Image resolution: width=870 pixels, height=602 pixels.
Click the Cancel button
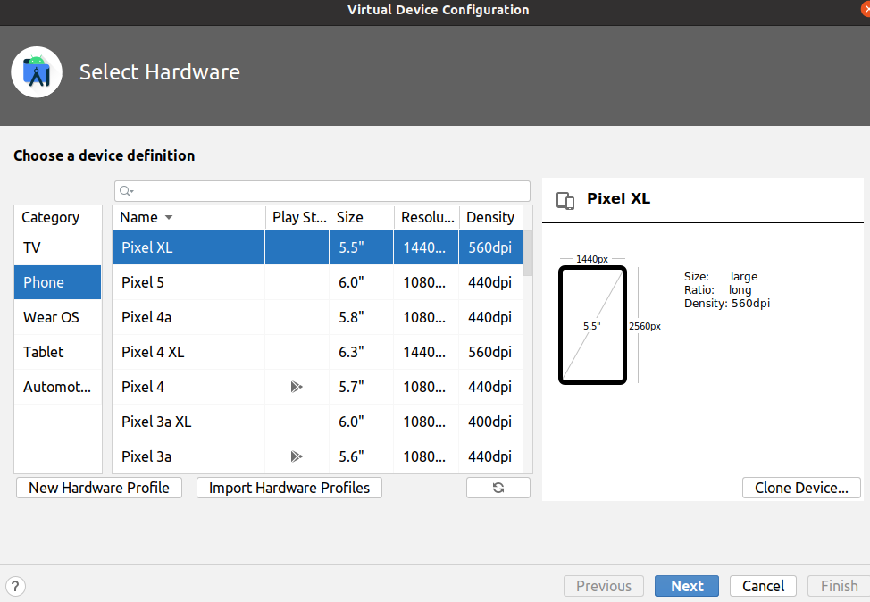[x=763, y=586]
